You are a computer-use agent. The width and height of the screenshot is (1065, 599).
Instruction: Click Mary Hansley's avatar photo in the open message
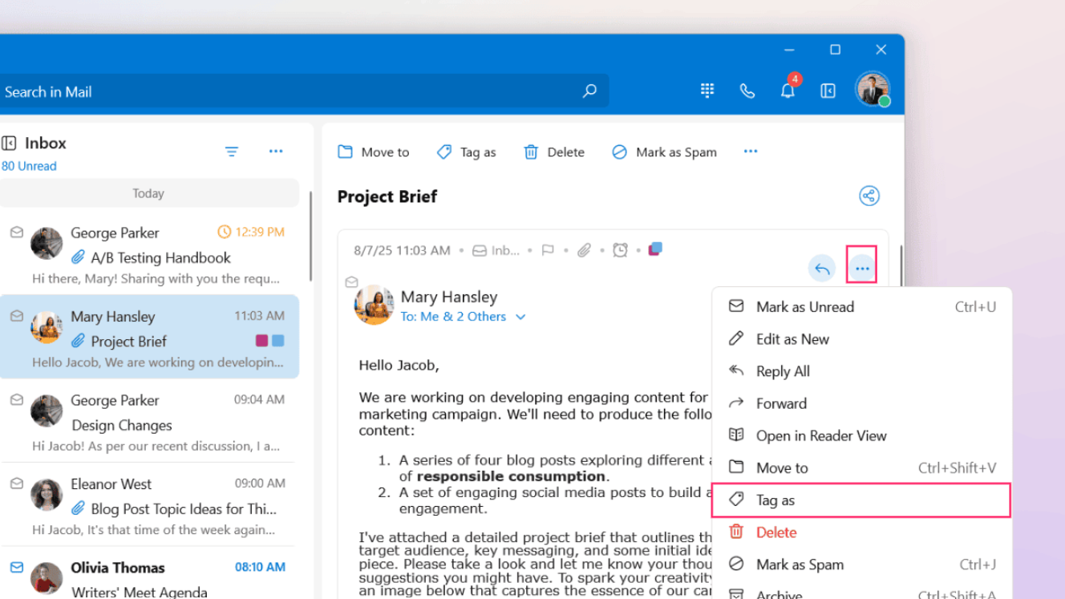tap(374, 305)
